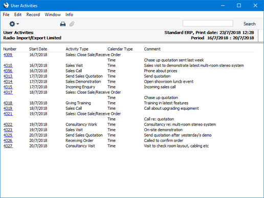This screenshot has height=198, width=264.
Task: Open activity number 4356
Action: point(8,71)
